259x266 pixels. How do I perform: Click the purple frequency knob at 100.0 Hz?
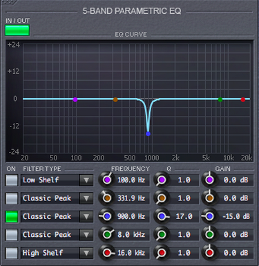coord(106,180)
